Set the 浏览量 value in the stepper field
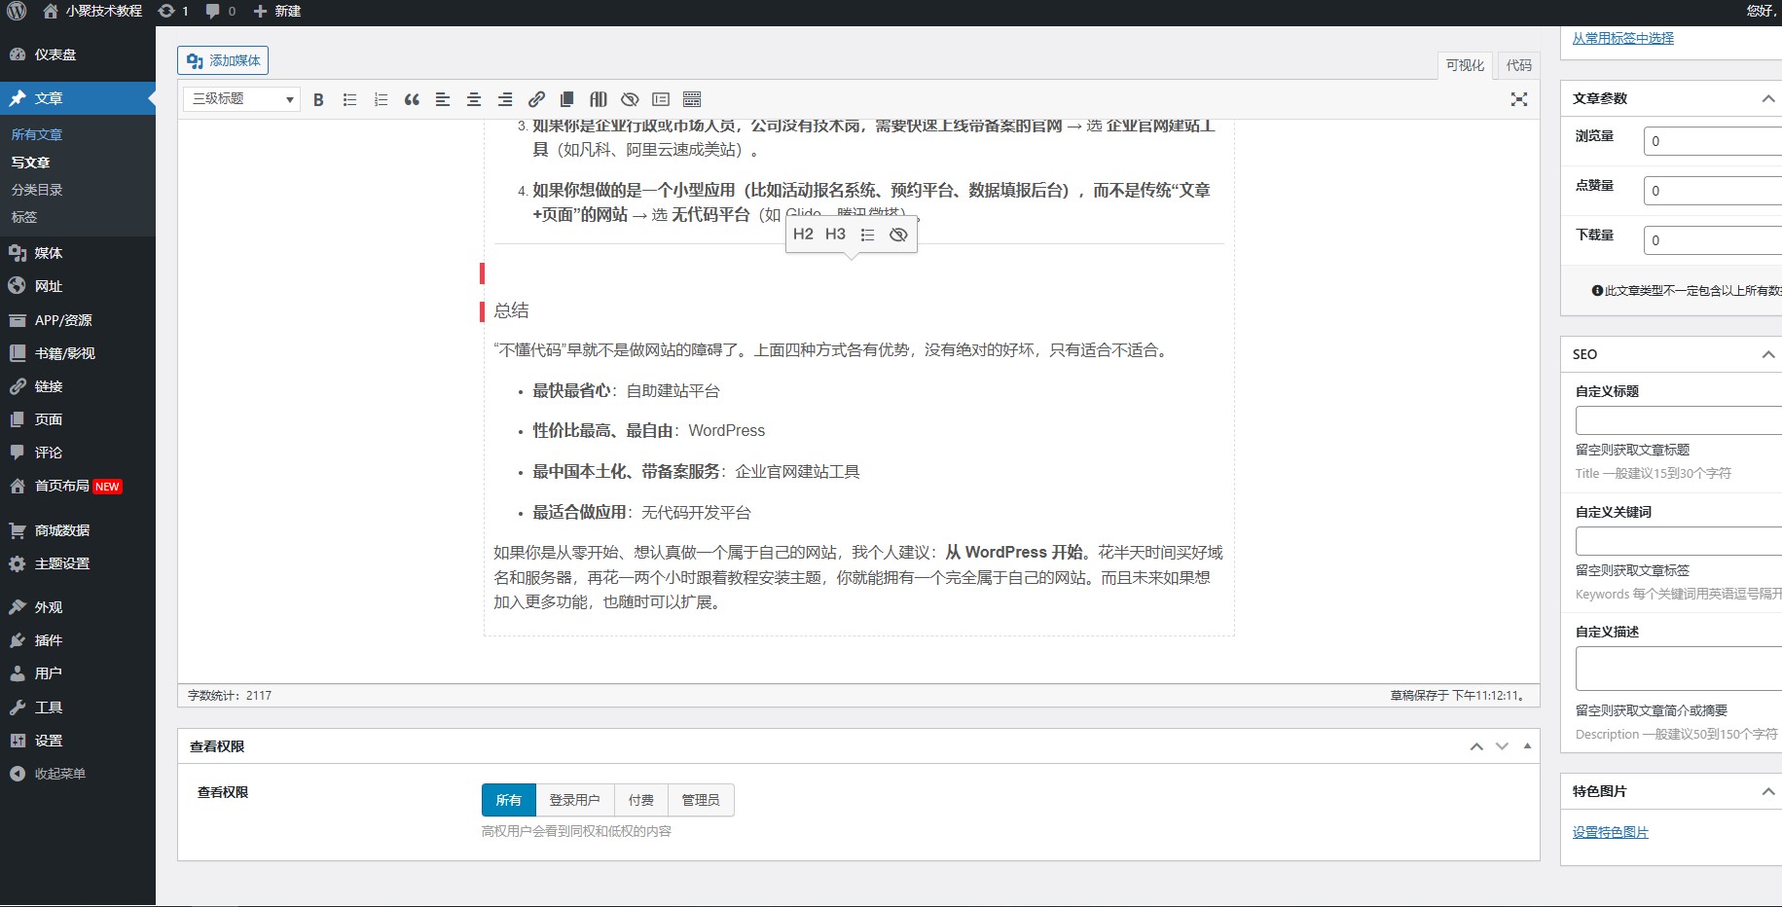The image size is (1782, 907). pos(1713,140)
